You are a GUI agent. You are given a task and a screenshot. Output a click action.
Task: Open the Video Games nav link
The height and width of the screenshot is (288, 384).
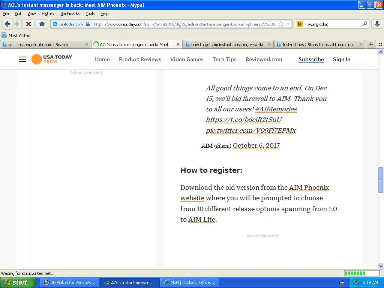pos(187,59)
